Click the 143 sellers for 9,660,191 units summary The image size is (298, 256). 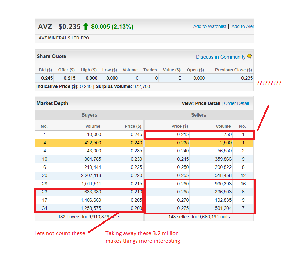point(199,217)
